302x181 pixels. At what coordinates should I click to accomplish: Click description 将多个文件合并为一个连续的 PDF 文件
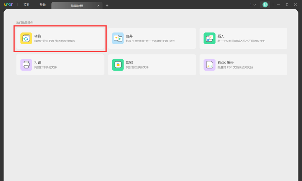[150, 41]
